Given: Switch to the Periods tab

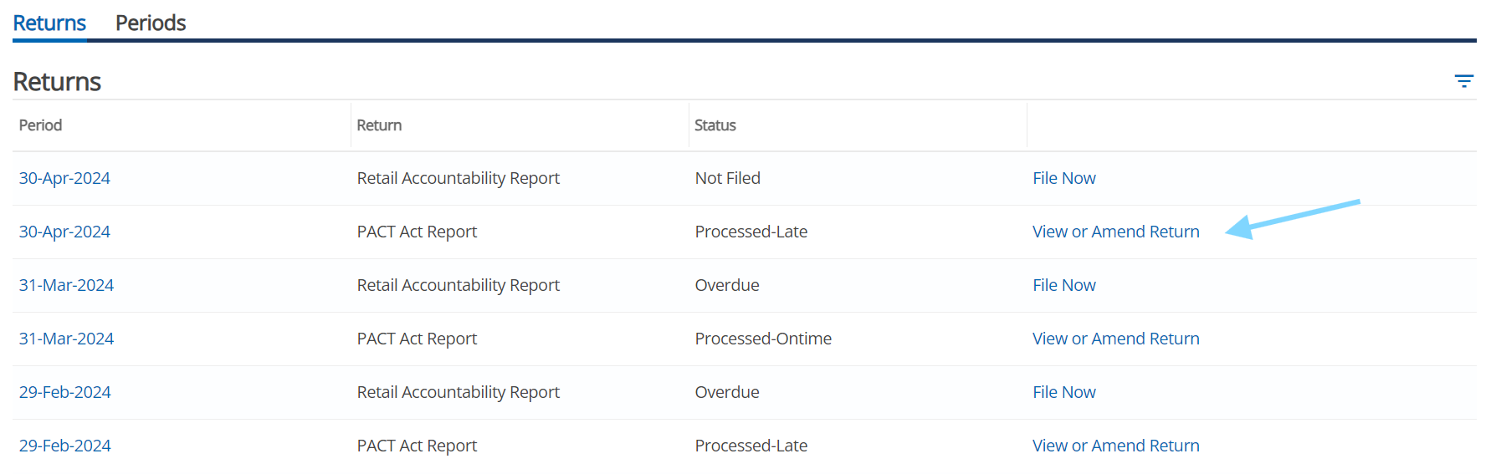Looking at the screenshot, I should tap(151, 23).
